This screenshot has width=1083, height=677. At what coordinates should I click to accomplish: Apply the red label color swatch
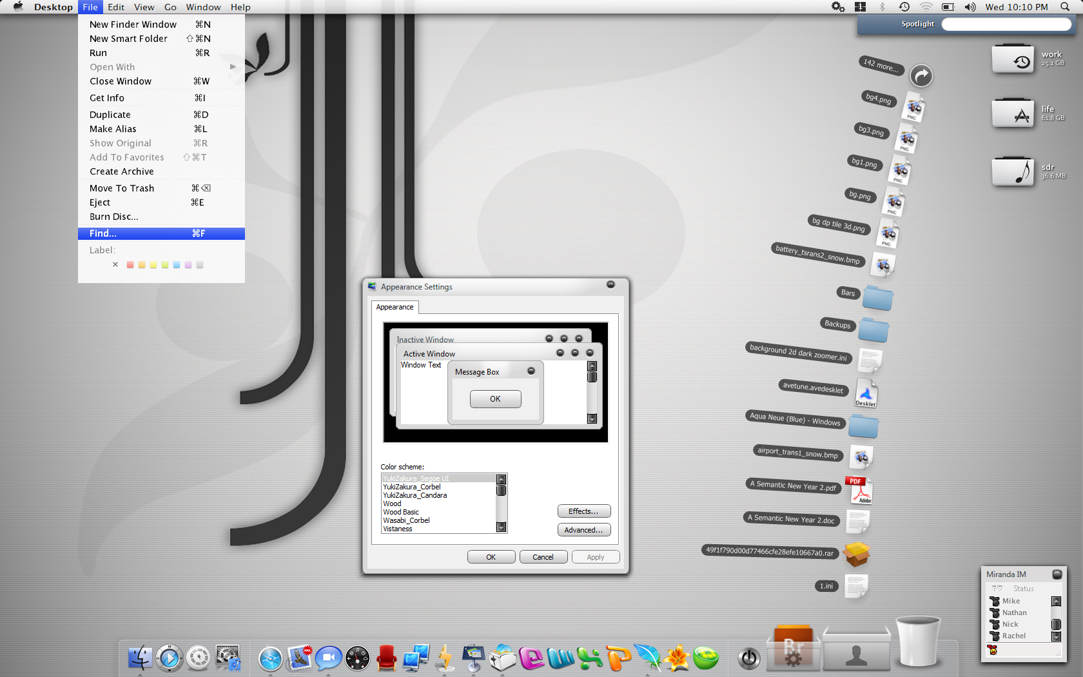click(x=130, y=265)
